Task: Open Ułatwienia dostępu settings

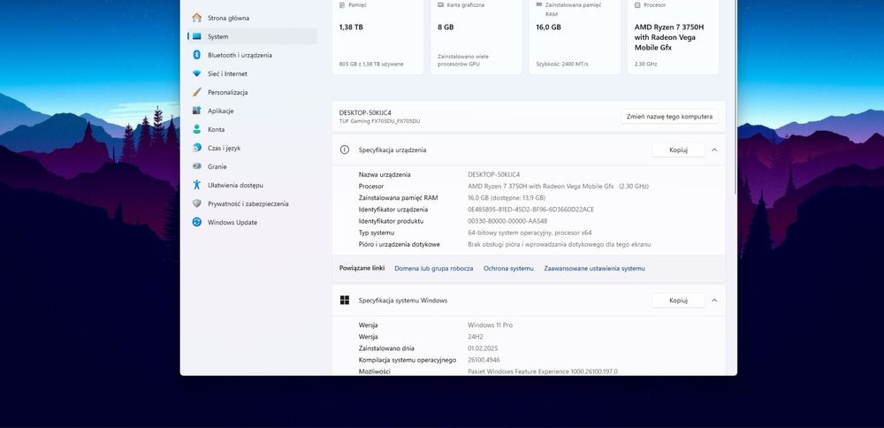Action: click(x=252, y=185)
